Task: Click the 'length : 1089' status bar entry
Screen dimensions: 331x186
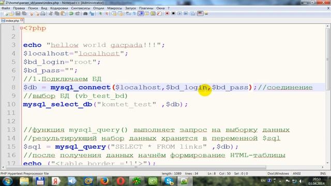Action: click(172, 174)
